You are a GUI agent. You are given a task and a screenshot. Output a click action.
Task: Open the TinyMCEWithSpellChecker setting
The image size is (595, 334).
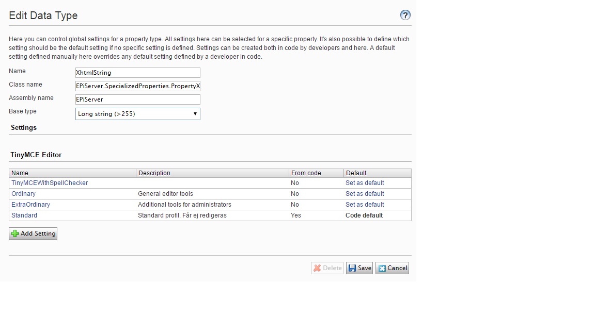(x=49, y=182)
